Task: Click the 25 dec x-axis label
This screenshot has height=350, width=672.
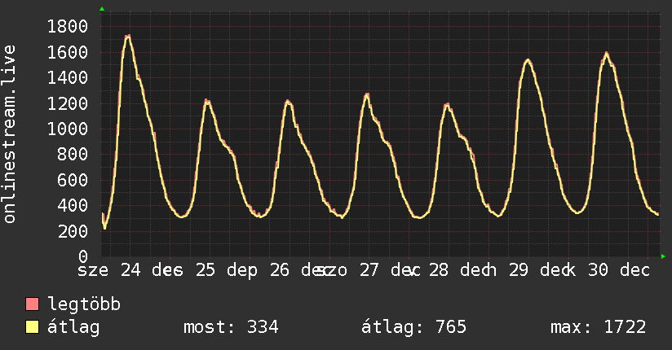Action: [x=227, y=270]
